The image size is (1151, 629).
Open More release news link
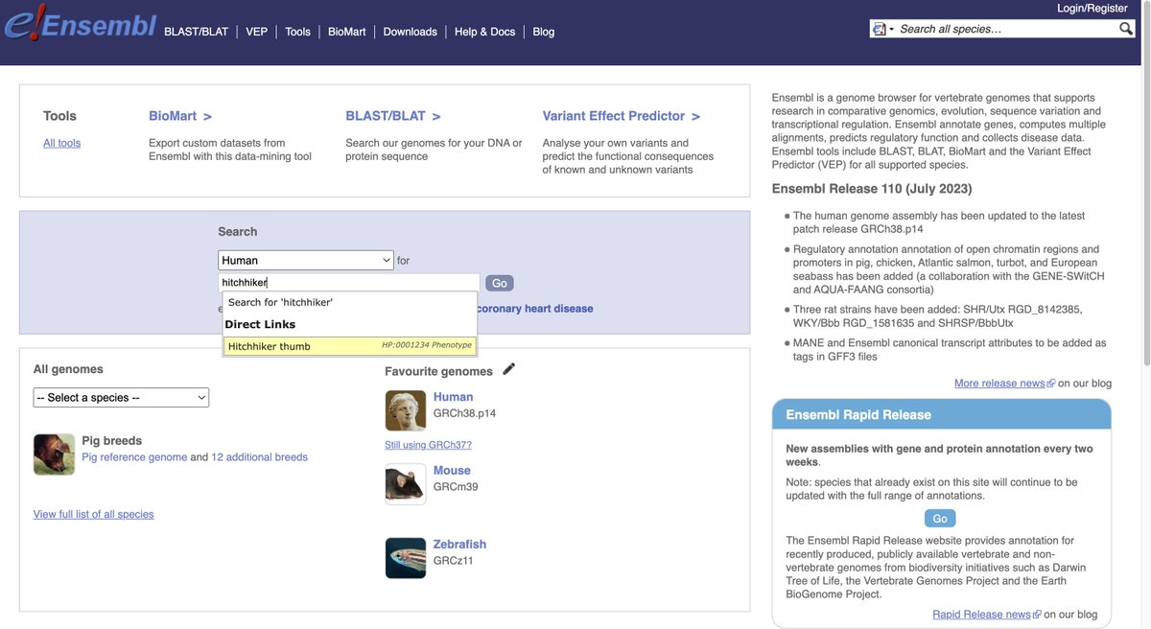click(1004, 383)
